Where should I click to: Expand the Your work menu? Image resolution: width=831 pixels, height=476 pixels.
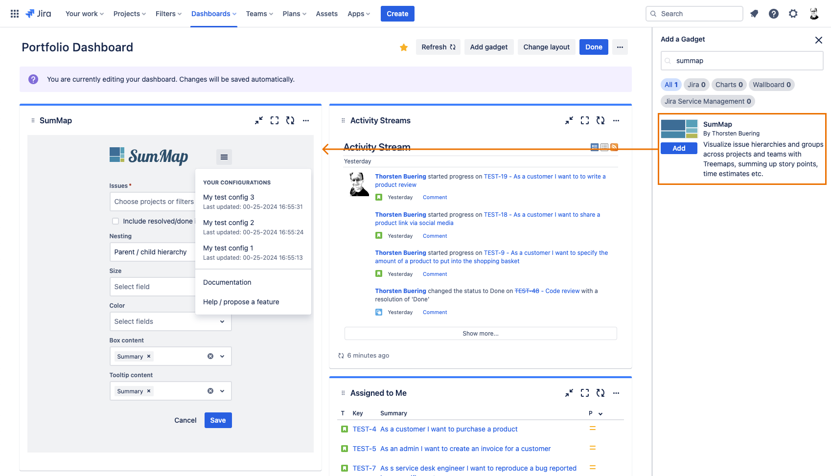(85, 14)
